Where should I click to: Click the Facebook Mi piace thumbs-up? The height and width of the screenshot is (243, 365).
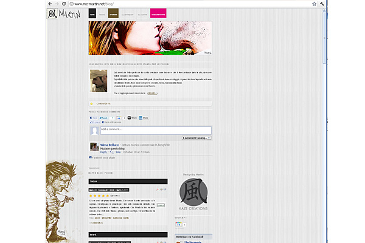click(95, 122)
